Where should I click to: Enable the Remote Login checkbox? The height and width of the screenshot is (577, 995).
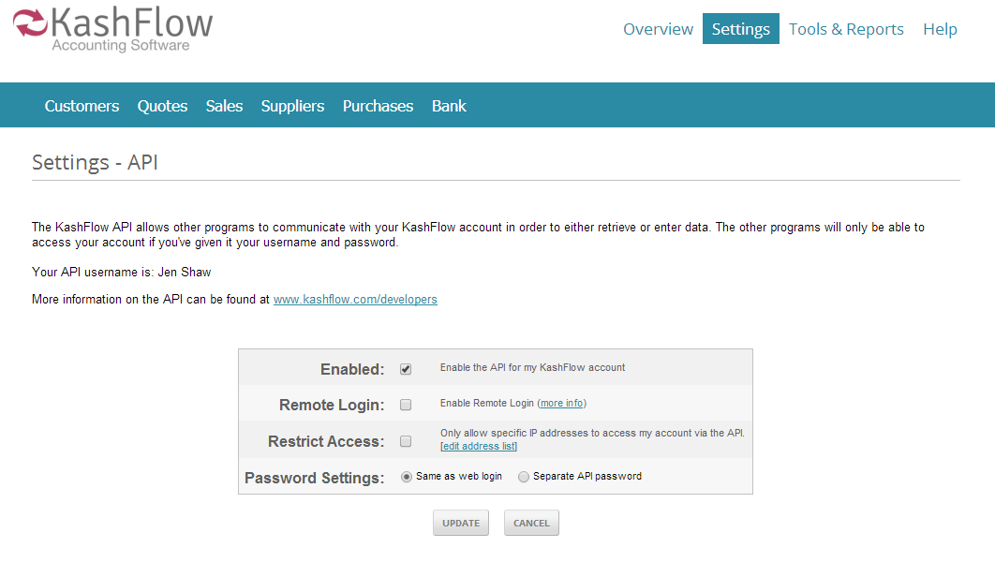click(x=406, y=405)
